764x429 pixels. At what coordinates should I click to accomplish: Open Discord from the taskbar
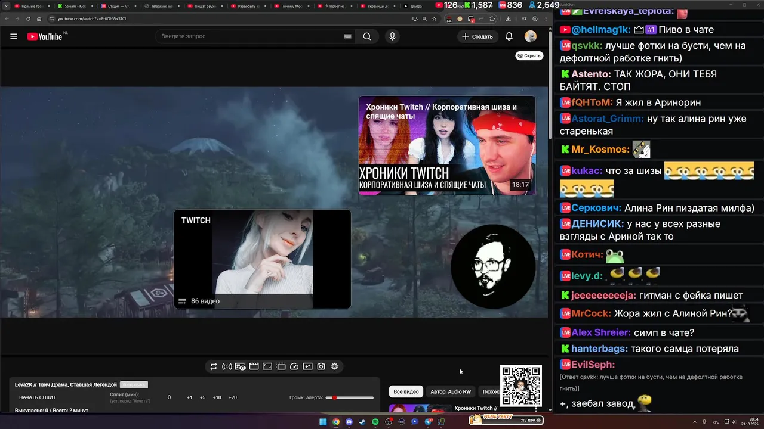click(x=349, y=422)
